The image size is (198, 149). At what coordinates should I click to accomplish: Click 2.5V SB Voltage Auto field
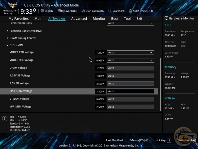131,84
